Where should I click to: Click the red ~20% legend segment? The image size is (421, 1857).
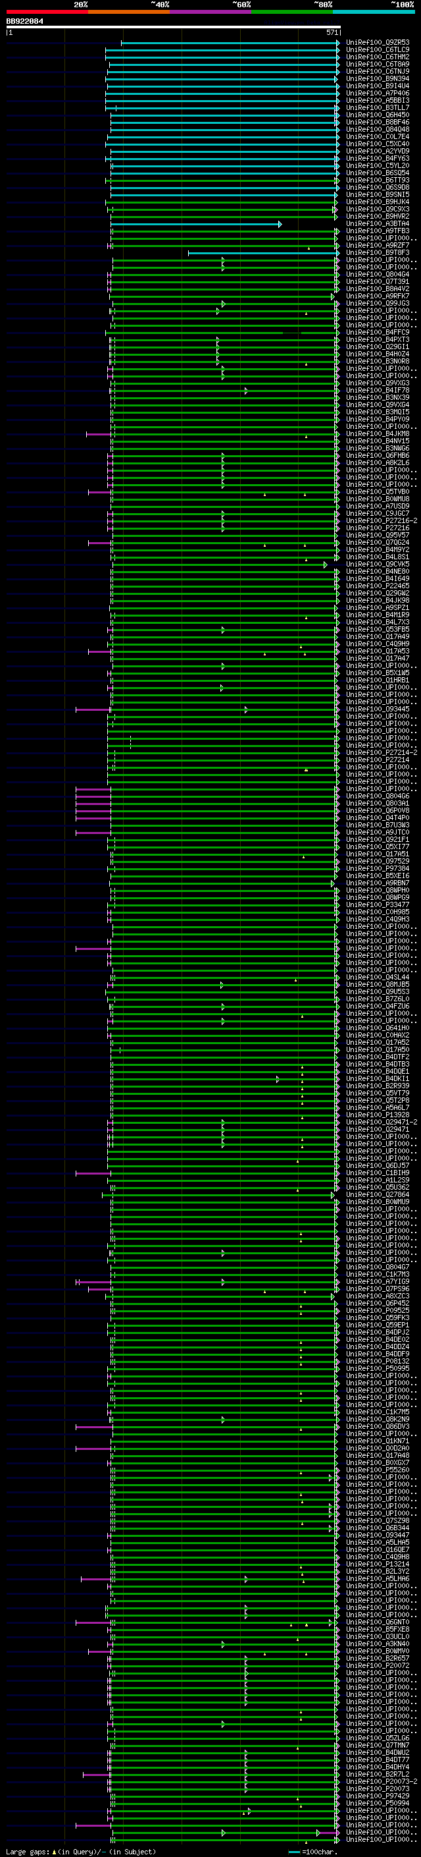(47, 12)
